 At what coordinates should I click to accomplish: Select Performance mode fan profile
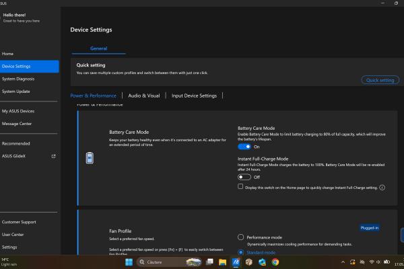coord(240,237)
